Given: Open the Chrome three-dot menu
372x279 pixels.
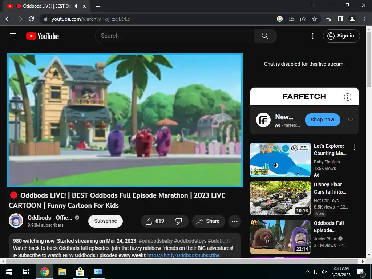Looking at the screenshot, I should 364,19.
